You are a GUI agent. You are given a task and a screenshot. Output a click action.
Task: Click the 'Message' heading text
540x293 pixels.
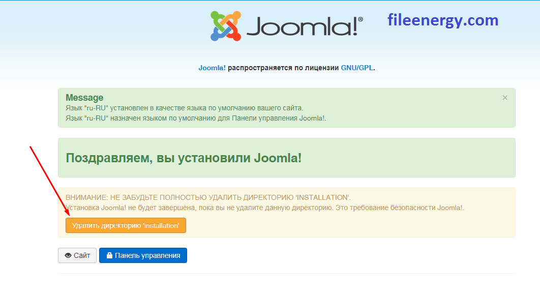(x=84, y=98)
